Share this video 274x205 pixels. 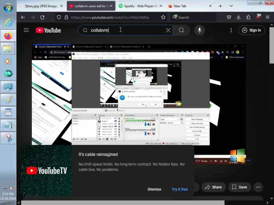[214, 187]
